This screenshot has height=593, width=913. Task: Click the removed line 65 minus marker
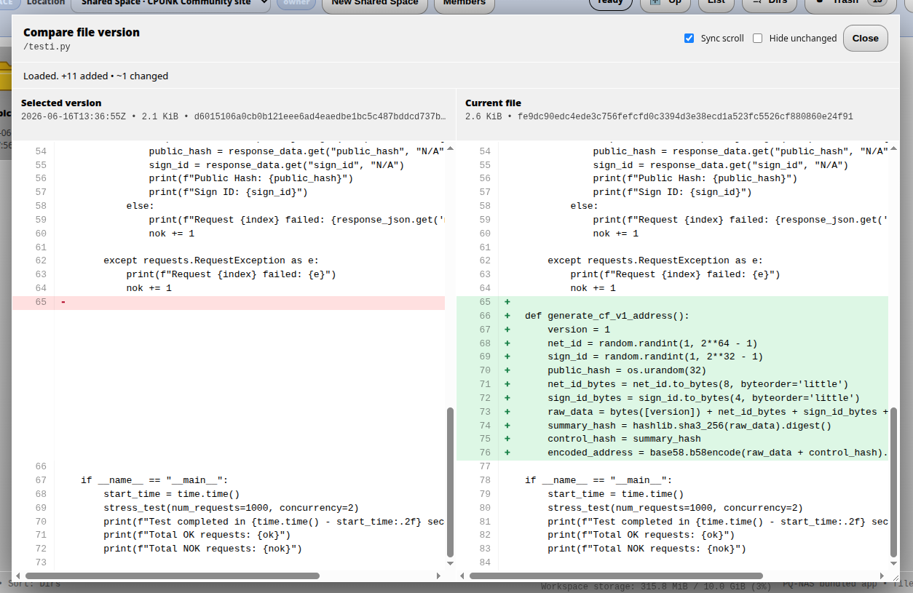point(63,302)
